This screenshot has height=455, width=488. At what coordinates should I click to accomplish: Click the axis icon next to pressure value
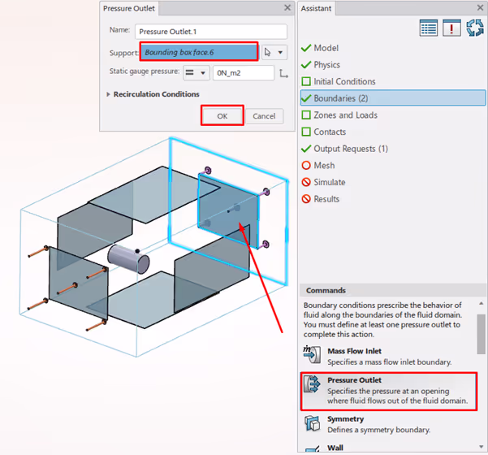tap(283, 73)
